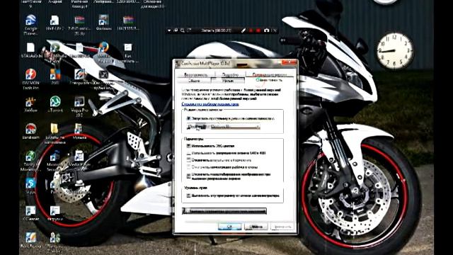Select the shortcut labeled 2010 with colored squares
The height and width of the screenshot is (255, 453).
pyautogui.click(x=55, y=76)
